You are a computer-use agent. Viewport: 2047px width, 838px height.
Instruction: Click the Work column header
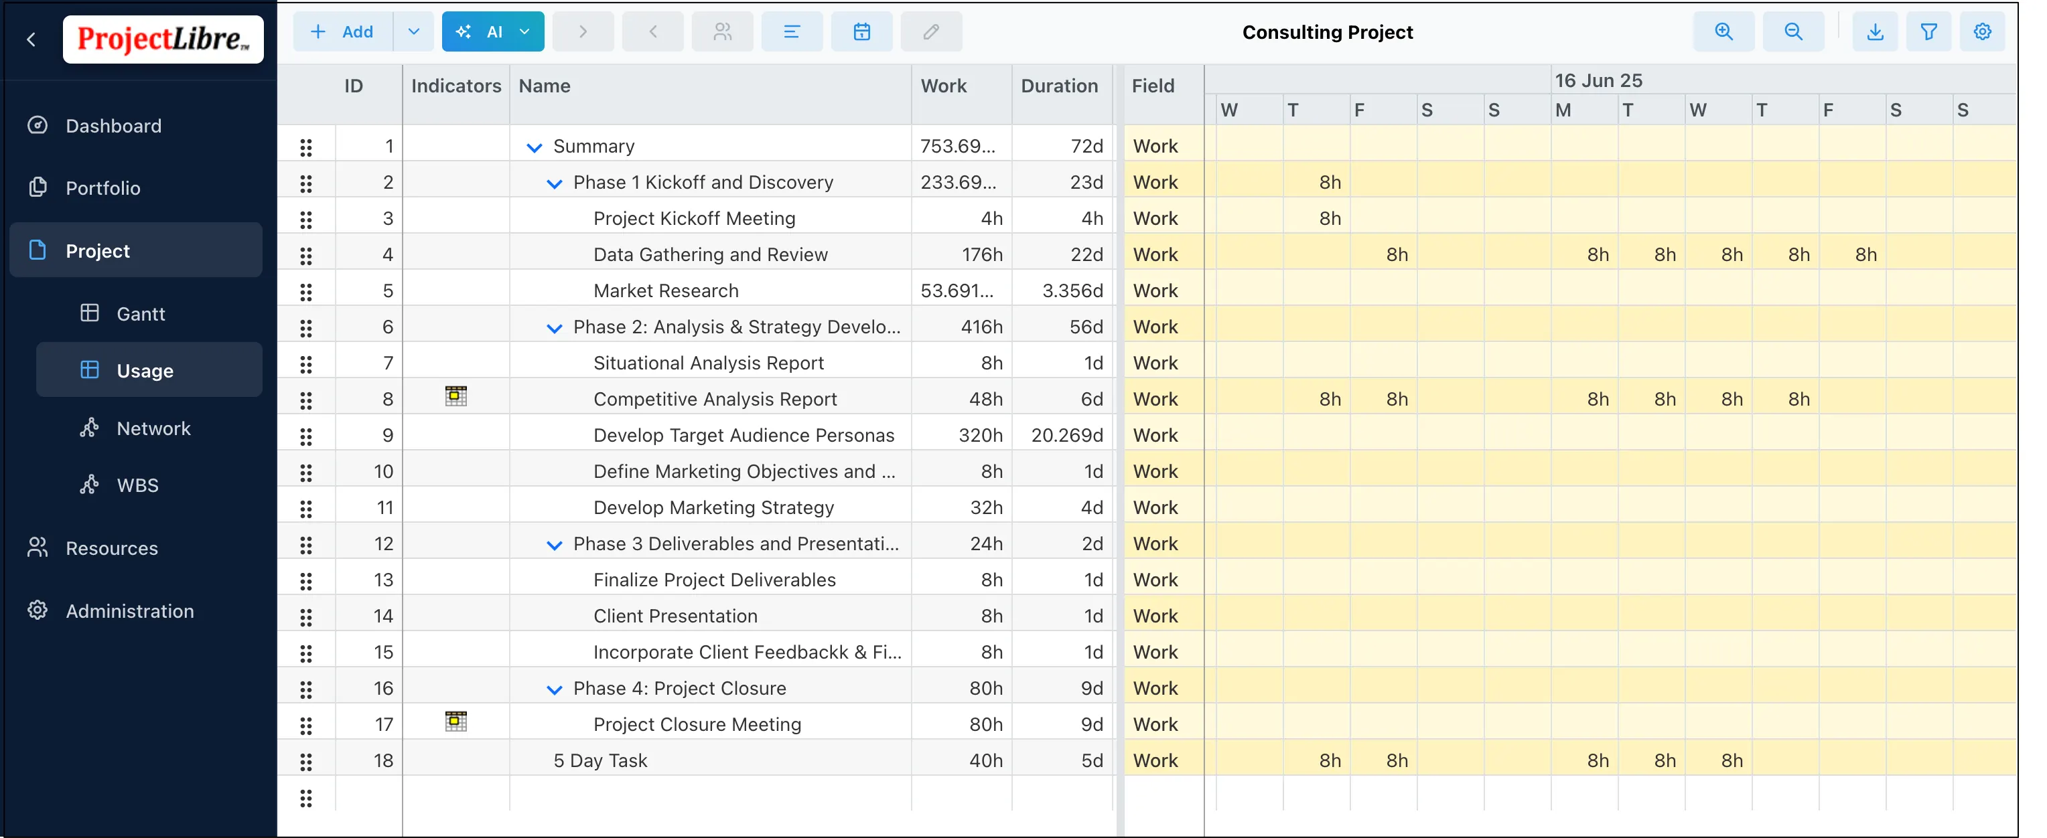(x=943, y=86)
